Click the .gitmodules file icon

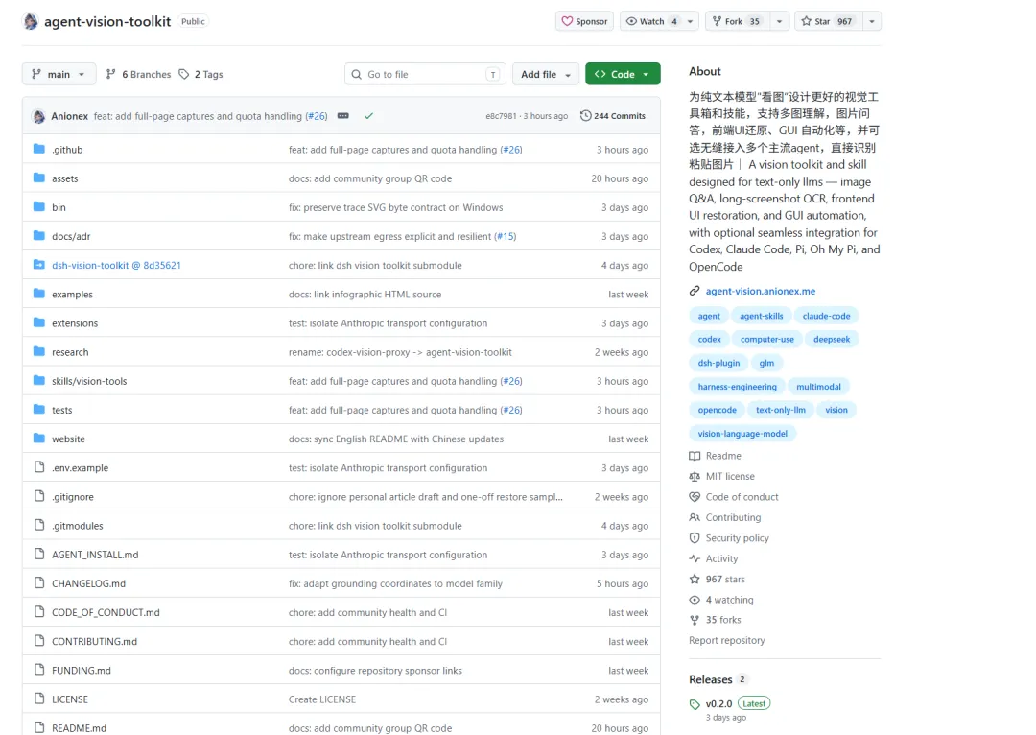coord(39,526)
